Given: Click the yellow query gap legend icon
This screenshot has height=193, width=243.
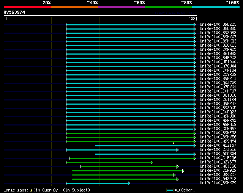Looking at the screenshot, I should [31, 190].
